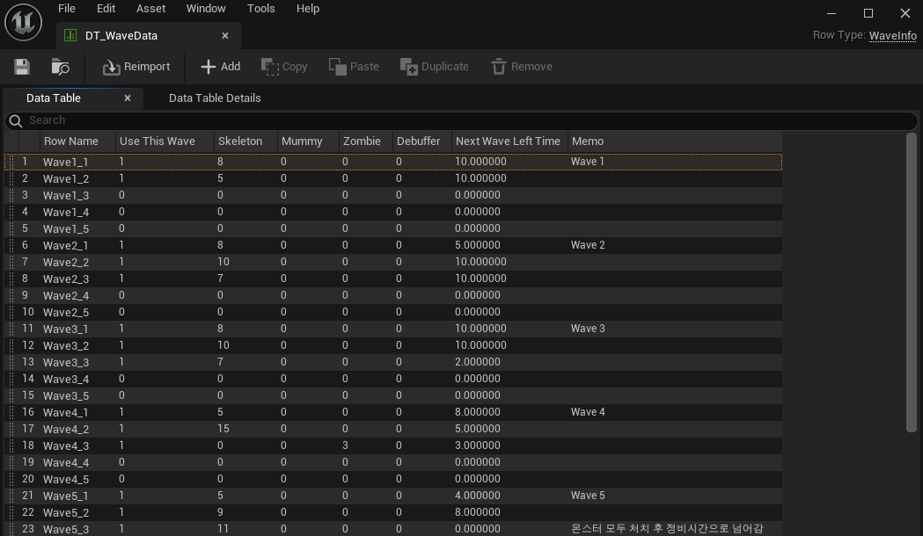Click 8.000000 time in Wave4_1 row
923x536 pixels.
pyautogui.click(x=478, y=412)
